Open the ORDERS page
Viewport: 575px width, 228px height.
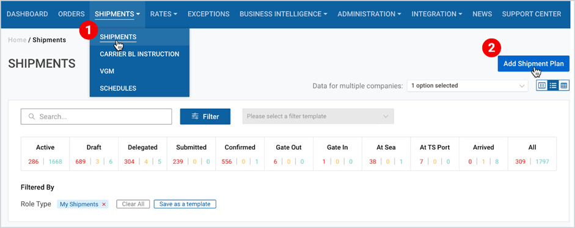pyautogui.click(x=71, y=14)
